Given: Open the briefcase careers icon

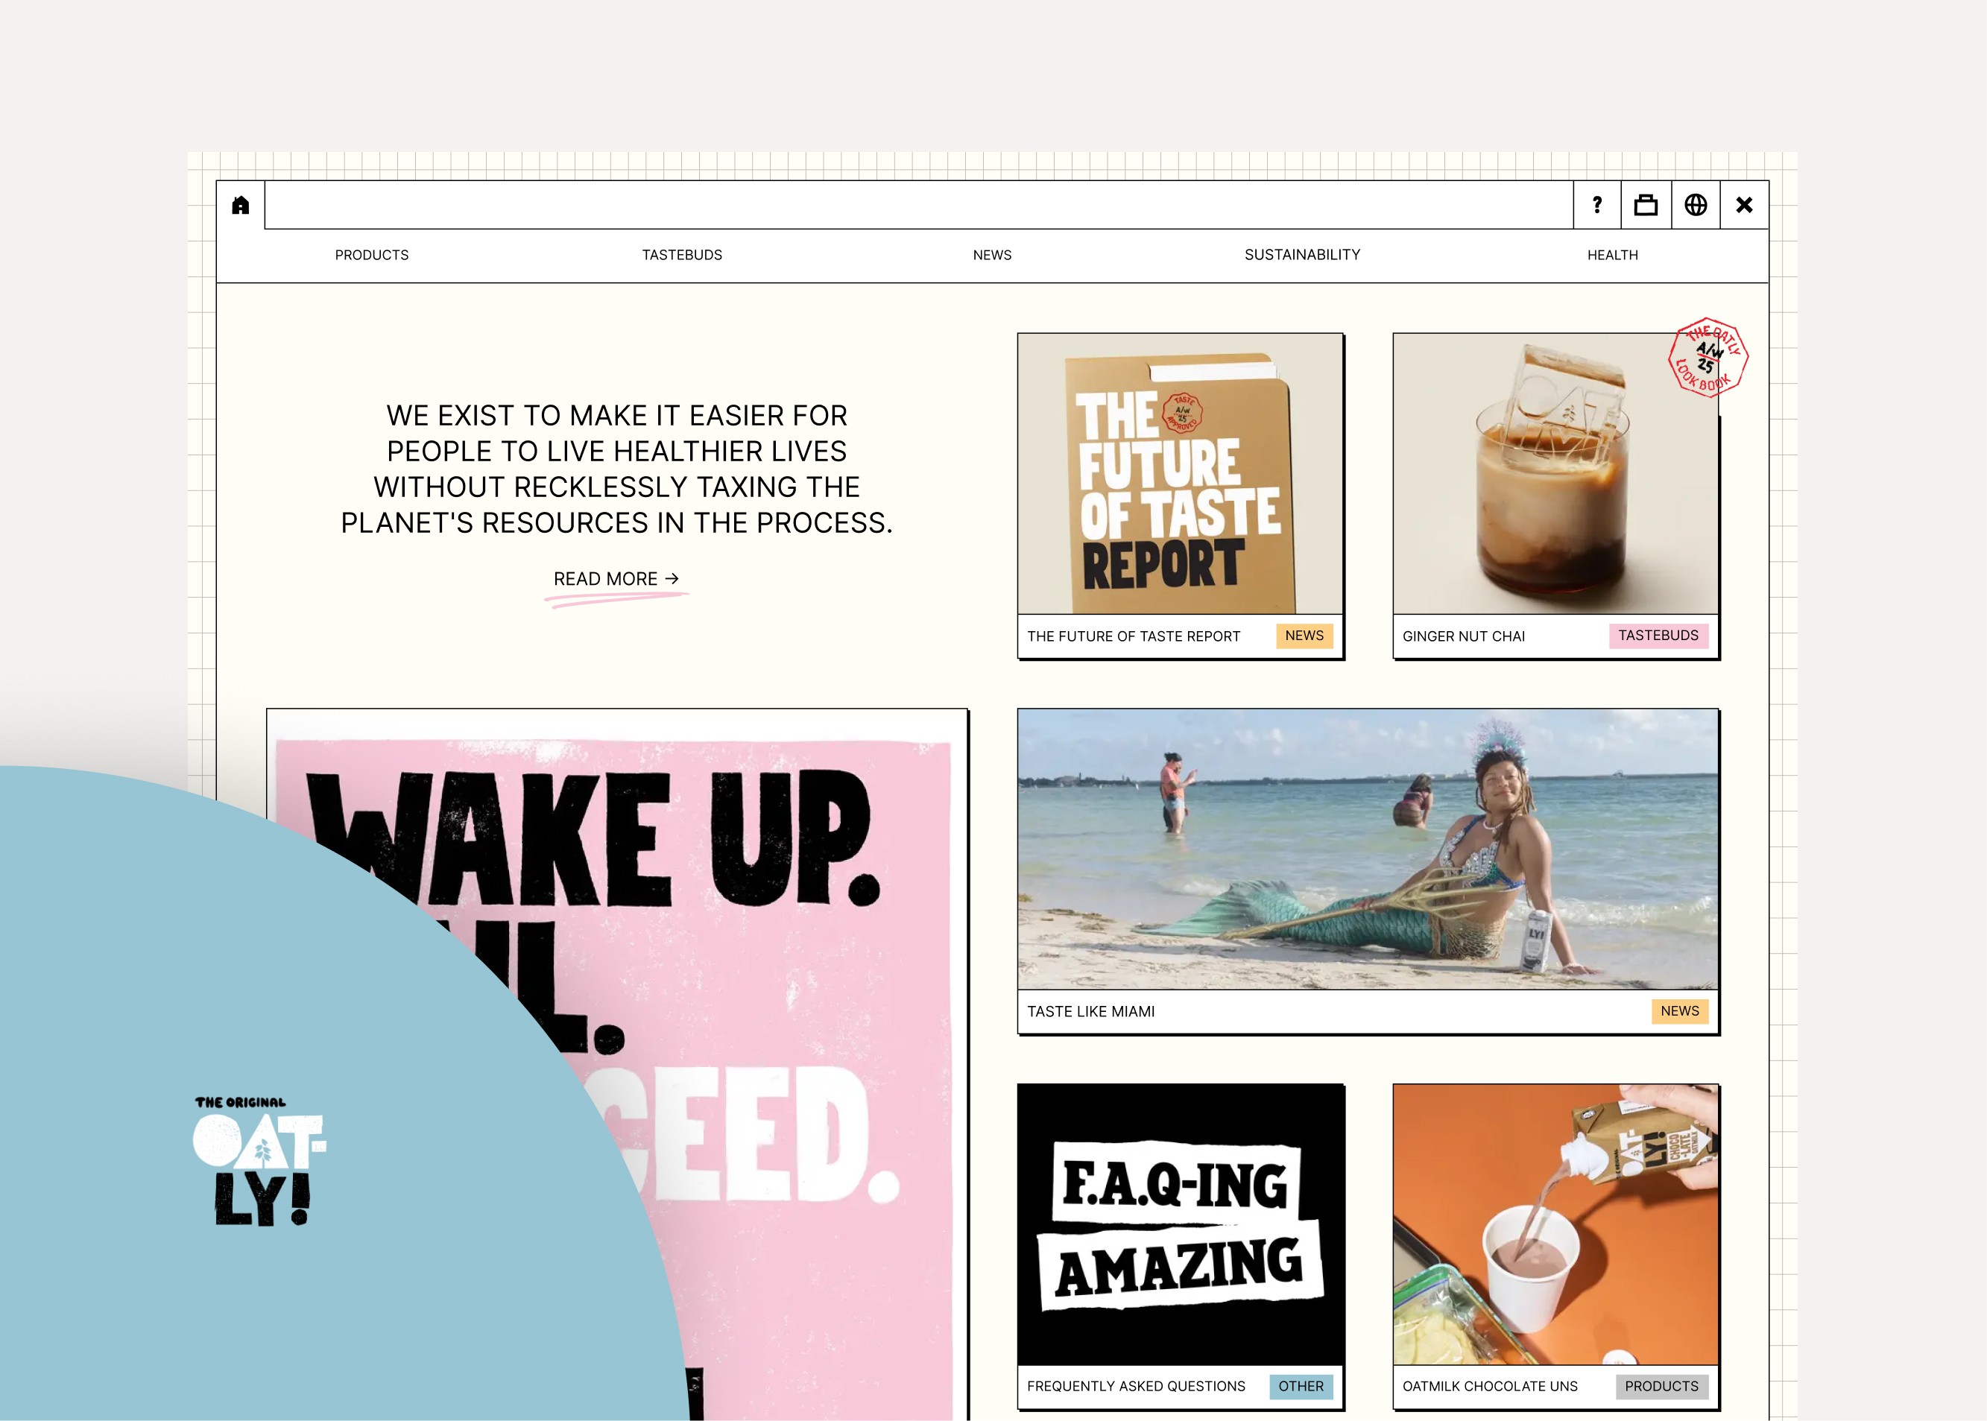Looking at the screenshot, I should [x=1646, y=205].
